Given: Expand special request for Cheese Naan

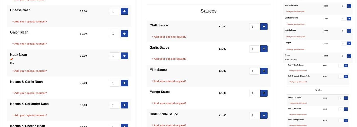Looking at the screenshot, I should 30,22.
